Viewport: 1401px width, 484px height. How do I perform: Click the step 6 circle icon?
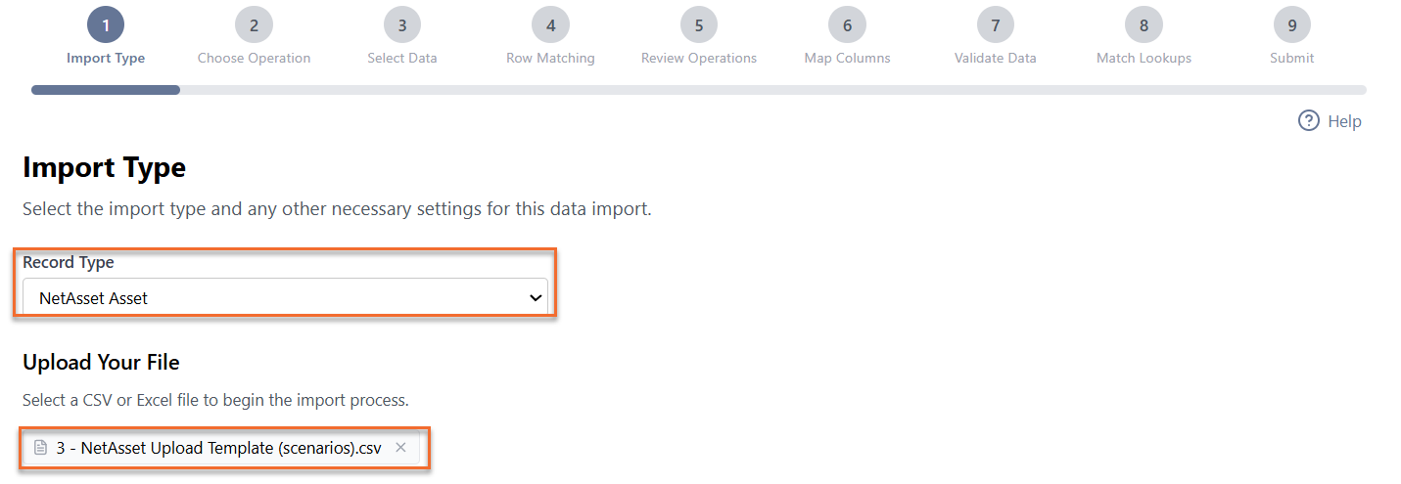[847, 24]
